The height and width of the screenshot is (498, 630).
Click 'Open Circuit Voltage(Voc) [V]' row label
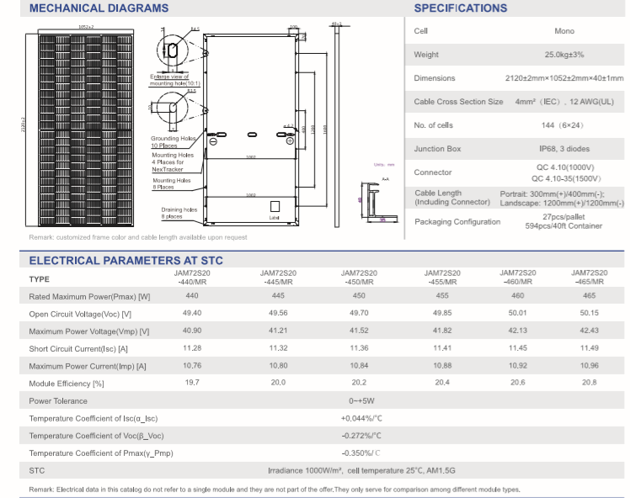[80, 315]
